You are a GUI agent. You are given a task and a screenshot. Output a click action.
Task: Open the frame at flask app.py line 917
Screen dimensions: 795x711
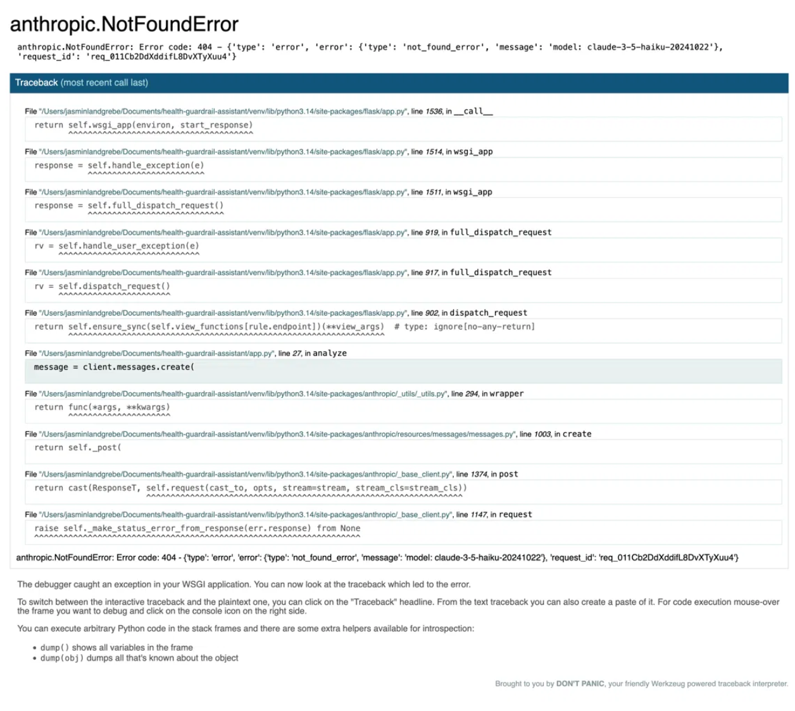[288, 273]
